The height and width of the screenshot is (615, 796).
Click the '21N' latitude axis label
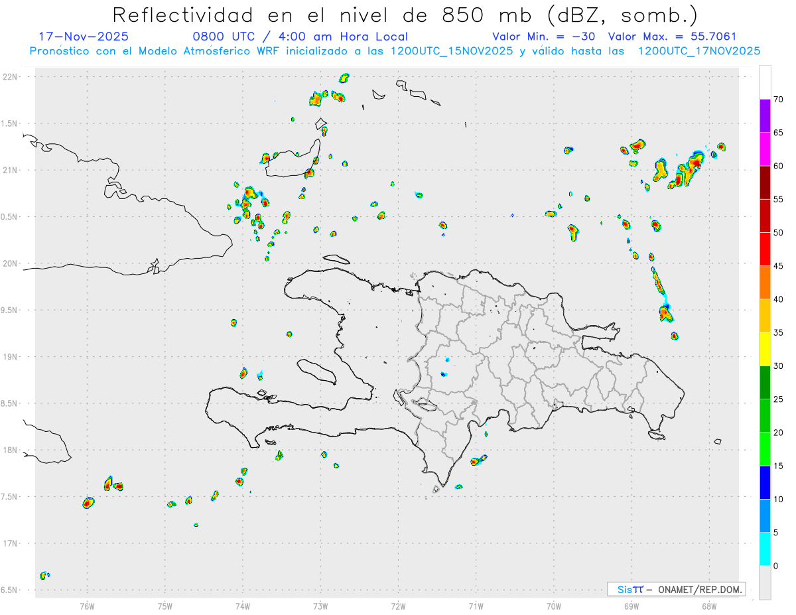tap(11, 171)
